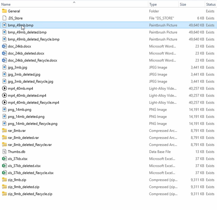Click the png_14mb_deleted.png image icon

4,116
